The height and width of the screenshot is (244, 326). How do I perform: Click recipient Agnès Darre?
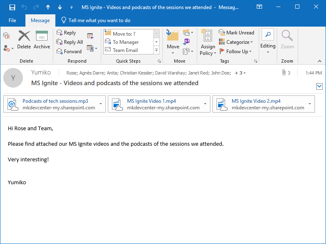(x=92, y=73)
